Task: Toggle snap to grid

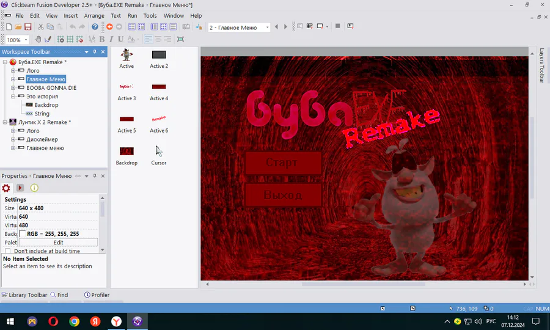Action: coord(79,39)
